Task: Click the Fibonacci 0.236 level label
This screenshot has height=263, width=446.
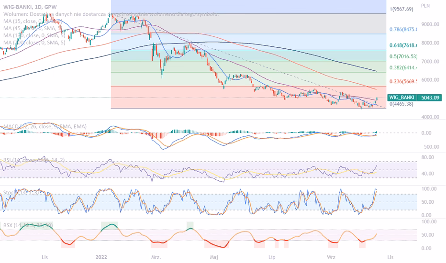Action: point(403,81)
